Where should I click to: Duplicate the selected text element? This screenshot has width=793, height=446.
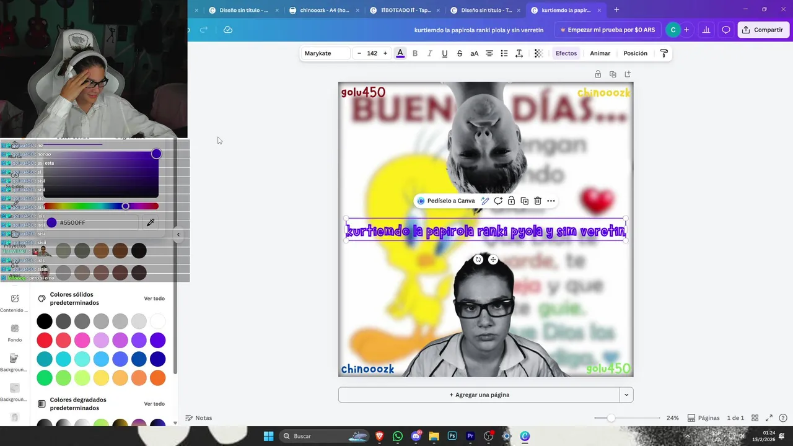[525, 201]
